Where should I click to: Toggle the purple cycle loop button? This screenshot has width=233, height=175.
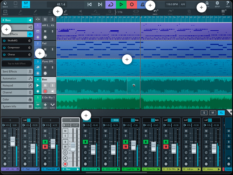(111, 4)
